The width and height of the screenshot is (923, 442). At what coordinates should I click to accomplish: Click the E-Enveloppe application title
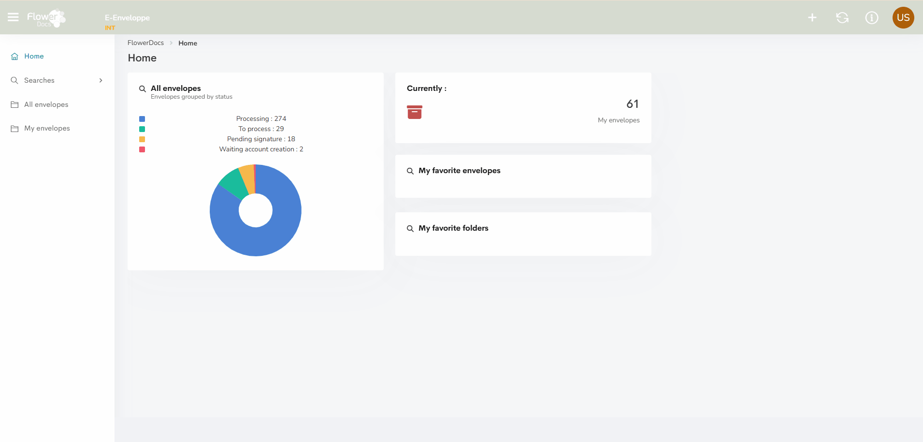pos(127,17)
